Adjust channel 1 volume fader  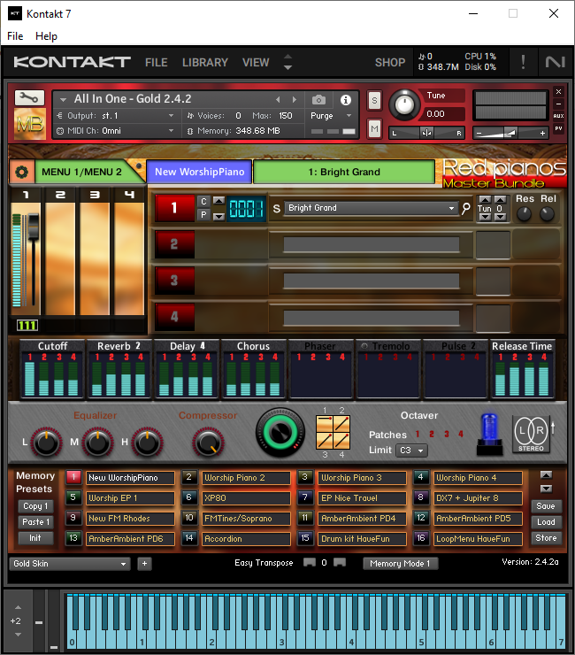coord(33,227)
